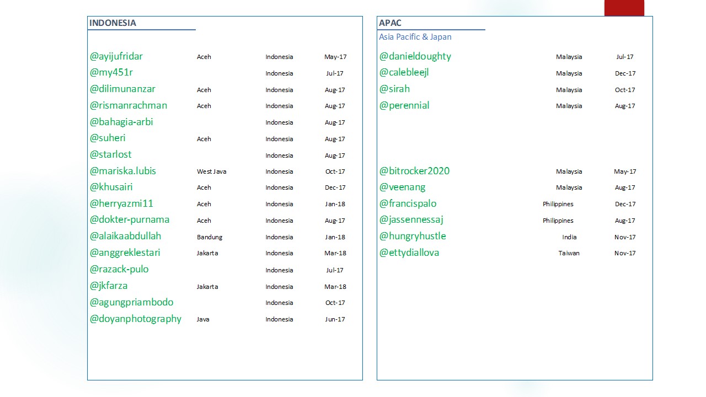This screenshot has width=706, height=397.
Task: Click 'West Java' in the @mariska.lubis row
Action: point(212,171)
